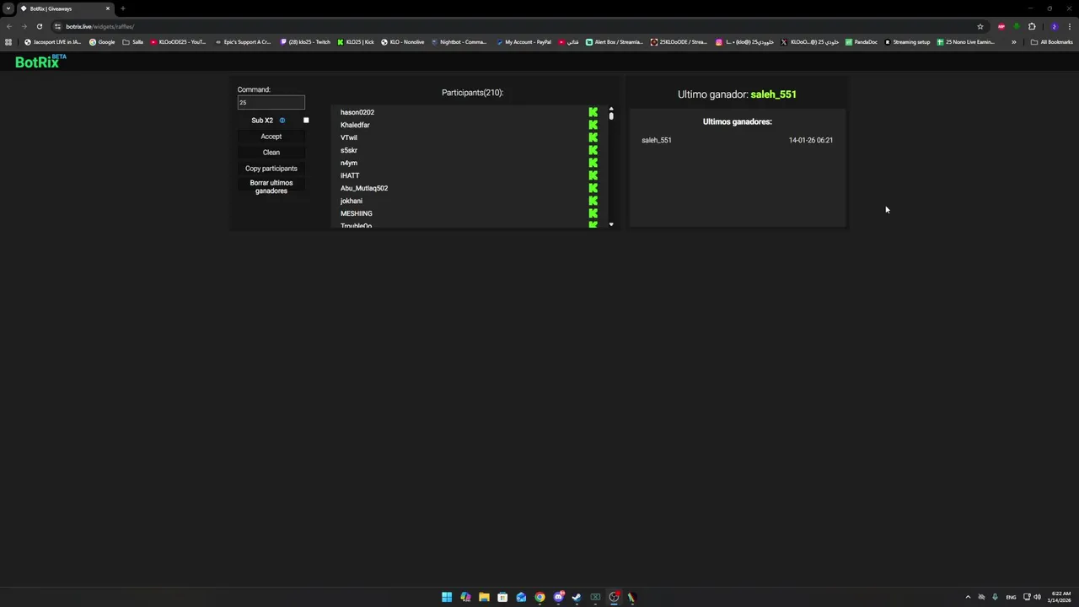Open My Account - PayPal bookmark

coord(523,42)
